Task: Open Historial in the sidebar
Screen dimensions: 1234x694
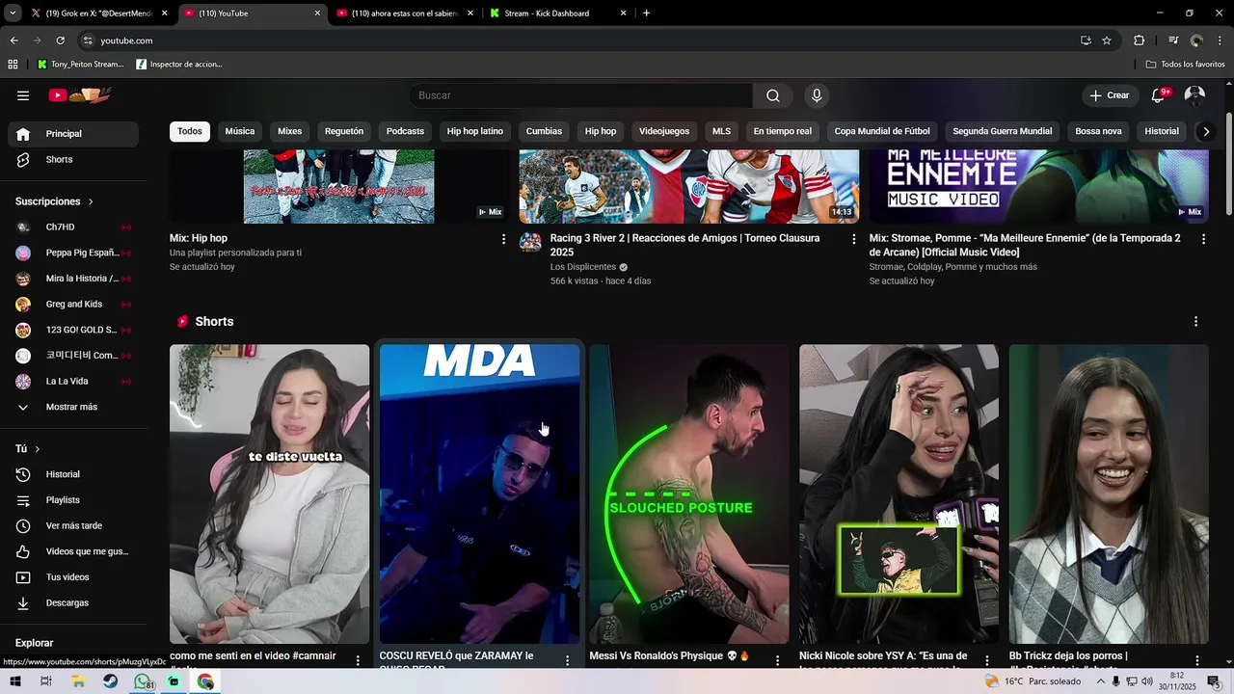Action: [x=73, y=474]
